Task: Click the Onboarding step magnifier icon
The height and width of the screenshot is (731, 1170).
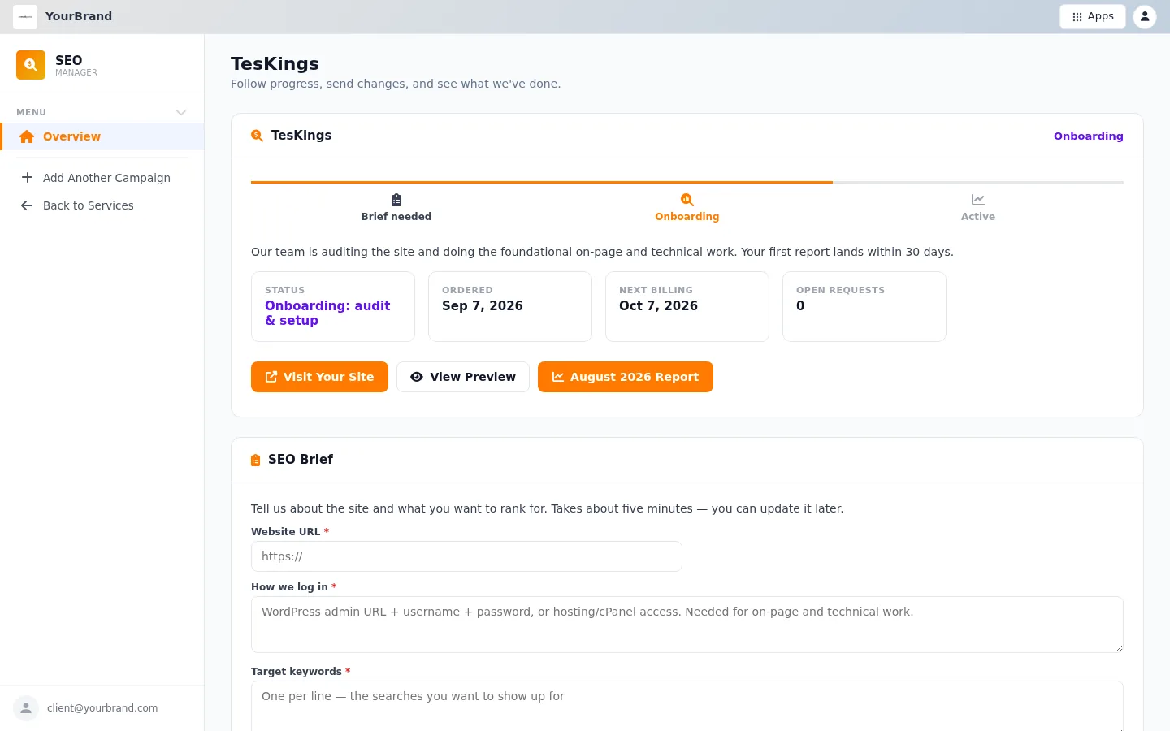Action: pyautogui.click(x=687, y=200)
